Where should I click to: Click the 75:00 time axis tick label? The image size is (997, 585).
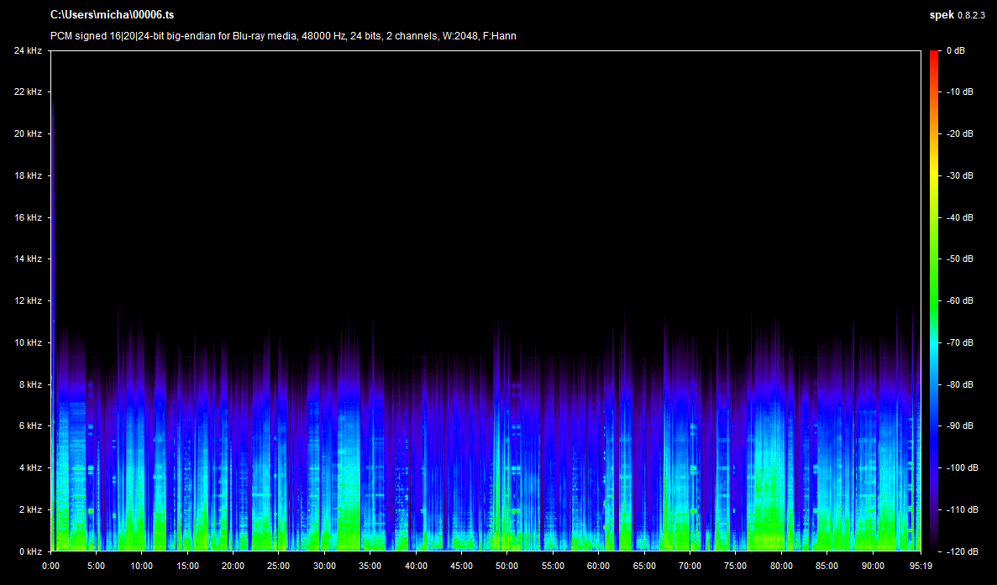click(x=735, y=566)
